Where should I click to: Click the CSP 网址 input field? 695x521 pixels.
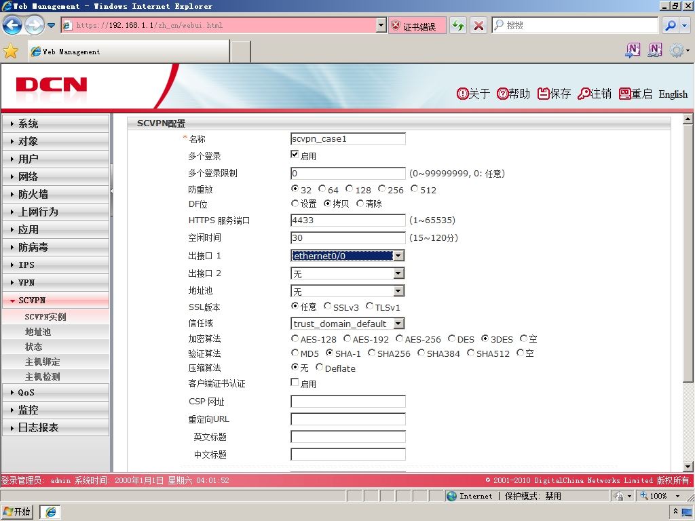(x=348, y=402)
